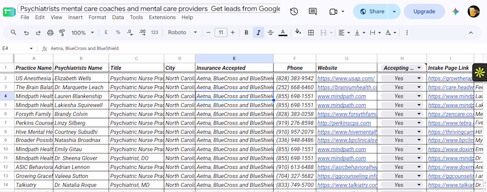Select the cell Dr. Sheena Glover

(81, 158)
